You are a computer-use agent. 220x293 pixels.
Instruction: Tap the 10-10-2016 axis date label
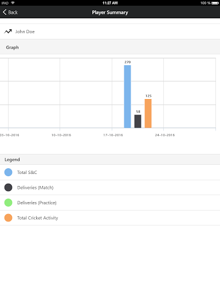(61, 135)
